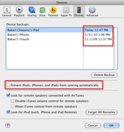Viewport: 124px width, 132px height.
Task: Click the Today 12:47 PM backup date
Action: [x=97, y=30]
